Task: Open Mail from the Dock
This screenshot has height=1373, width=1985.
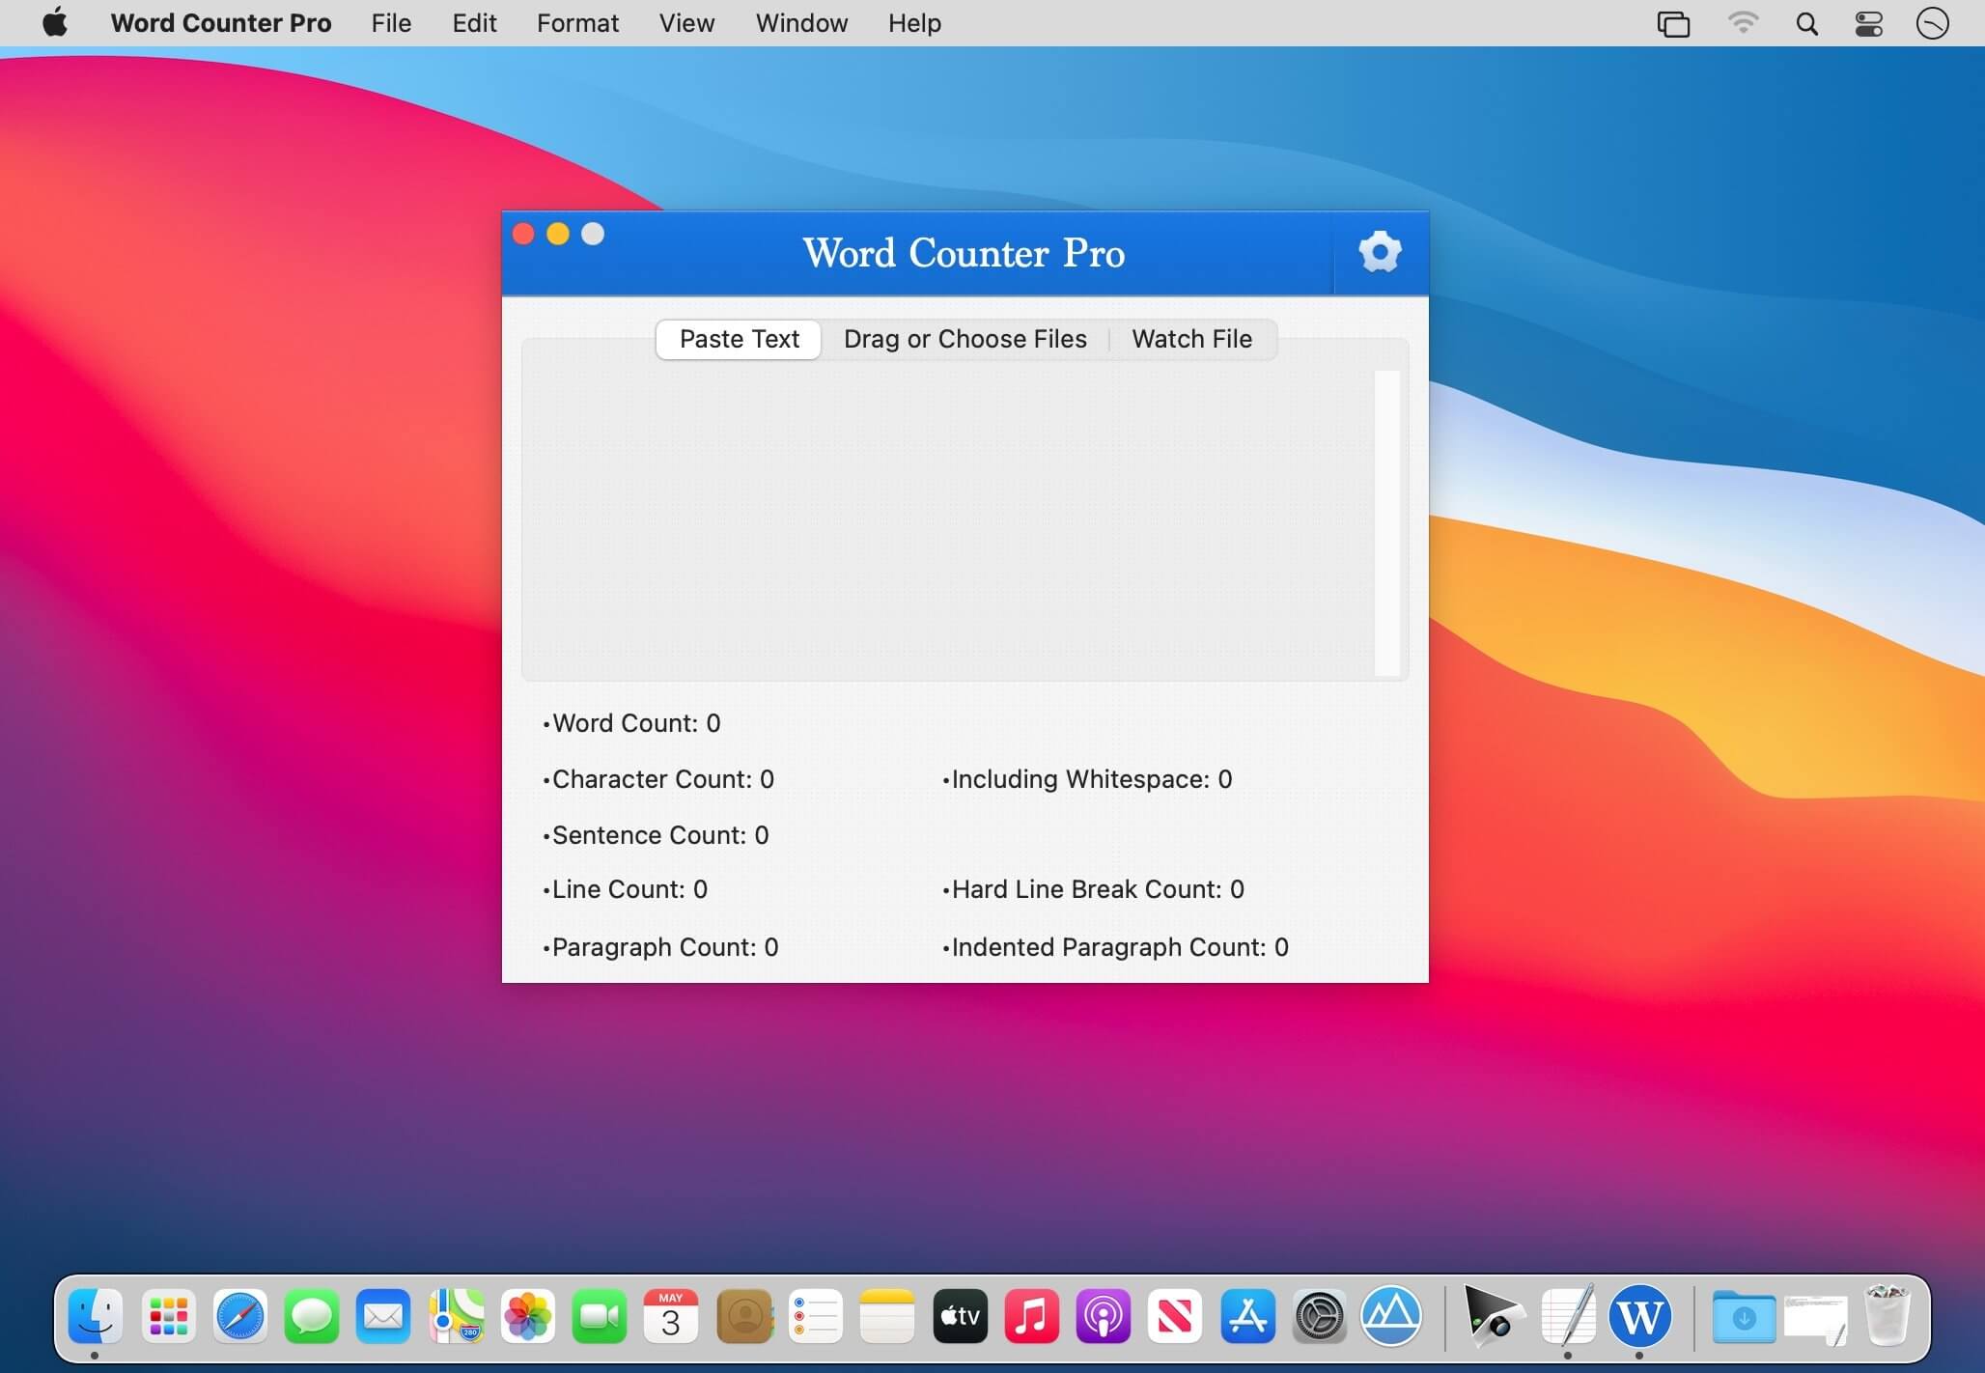Action: [383, 1315]
